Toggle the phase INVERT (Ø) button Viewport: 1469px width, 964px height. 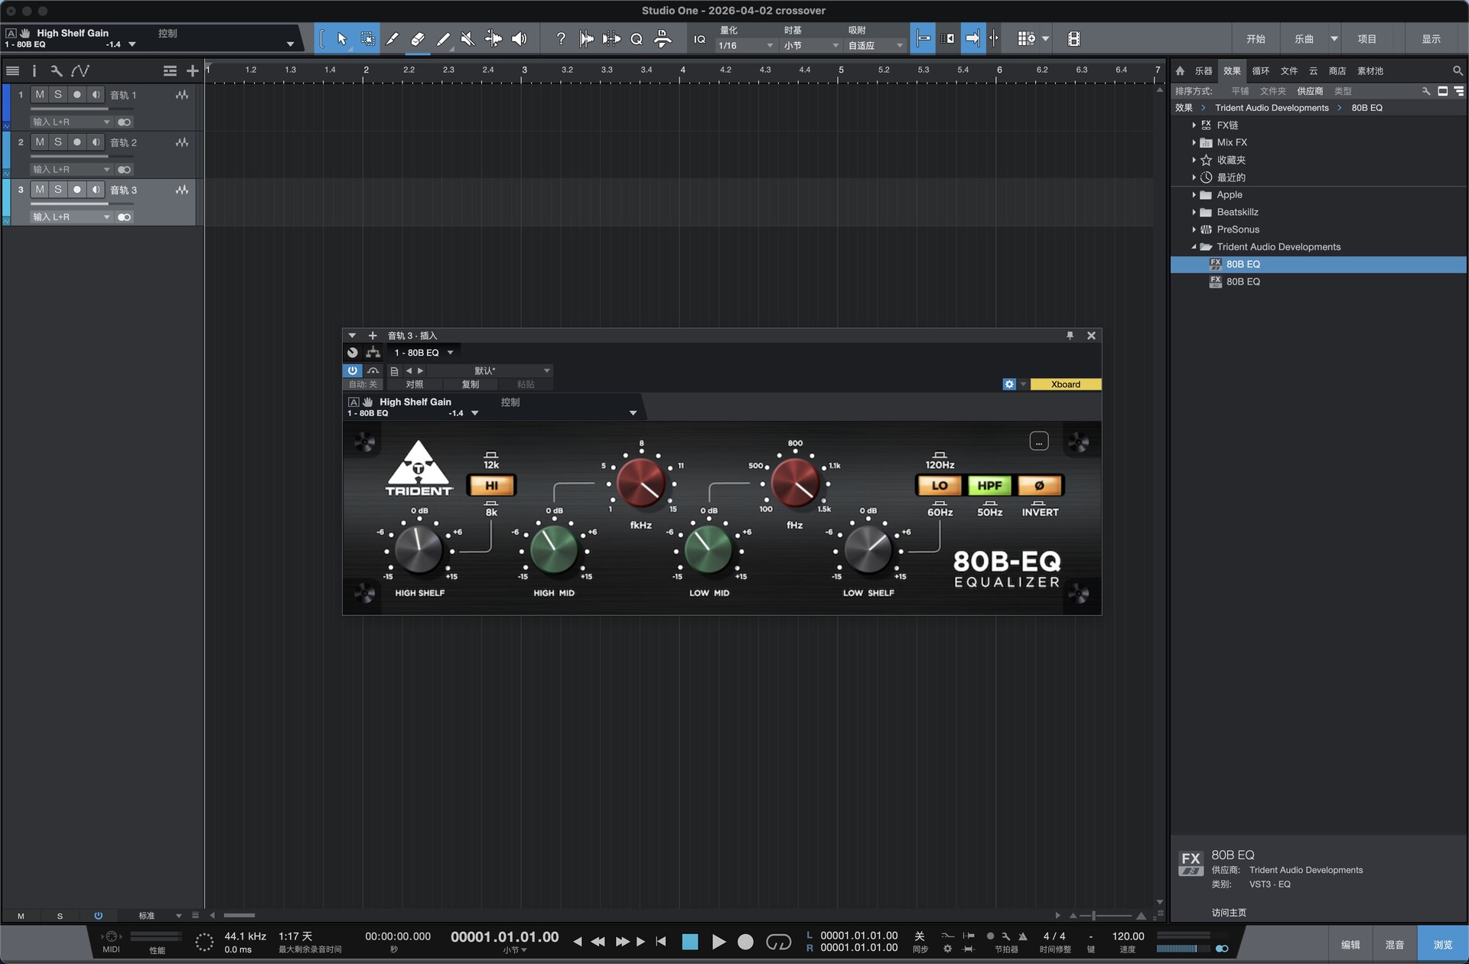(x=1040, y=486)
